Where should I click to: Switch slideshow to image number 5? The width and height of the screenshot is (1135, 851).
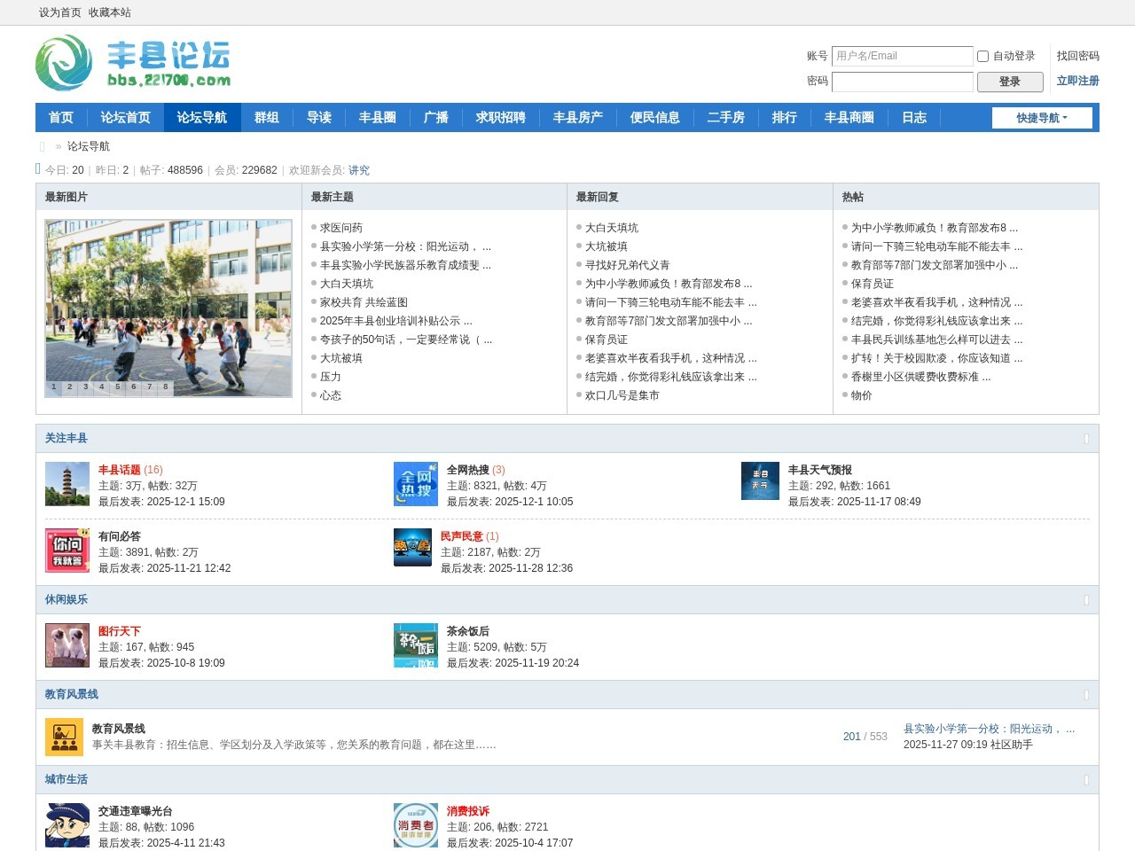coord(117,386)
